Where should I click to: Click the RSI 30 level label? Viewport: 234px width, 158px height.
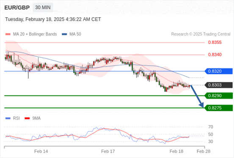pos(211,142)
